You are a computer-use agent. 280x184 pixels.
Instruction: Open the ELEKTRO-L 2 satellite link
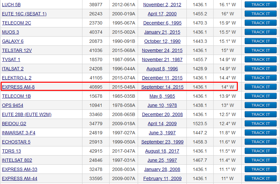17,78
